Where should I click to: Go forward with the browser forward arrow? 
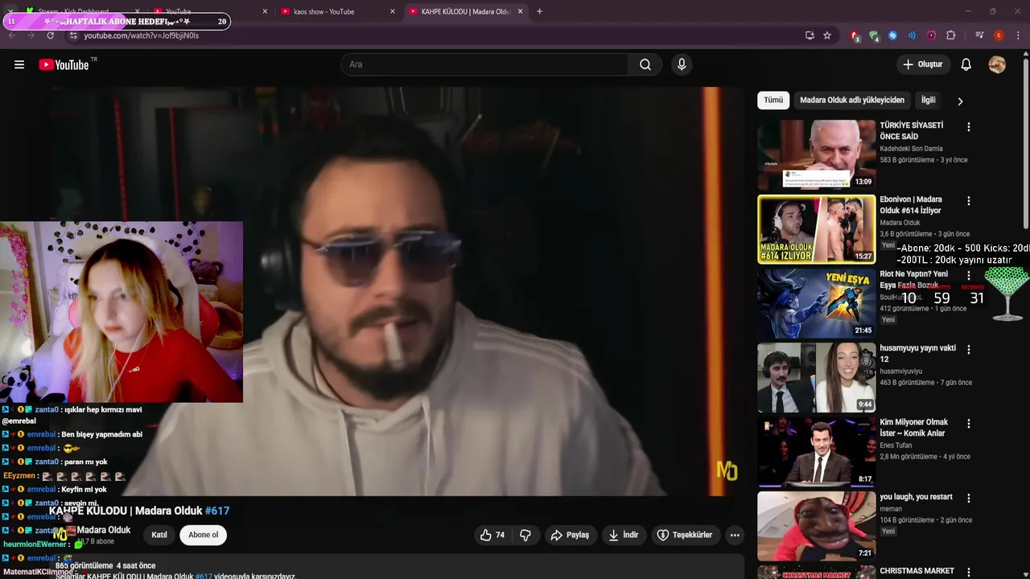pos(31,35)
